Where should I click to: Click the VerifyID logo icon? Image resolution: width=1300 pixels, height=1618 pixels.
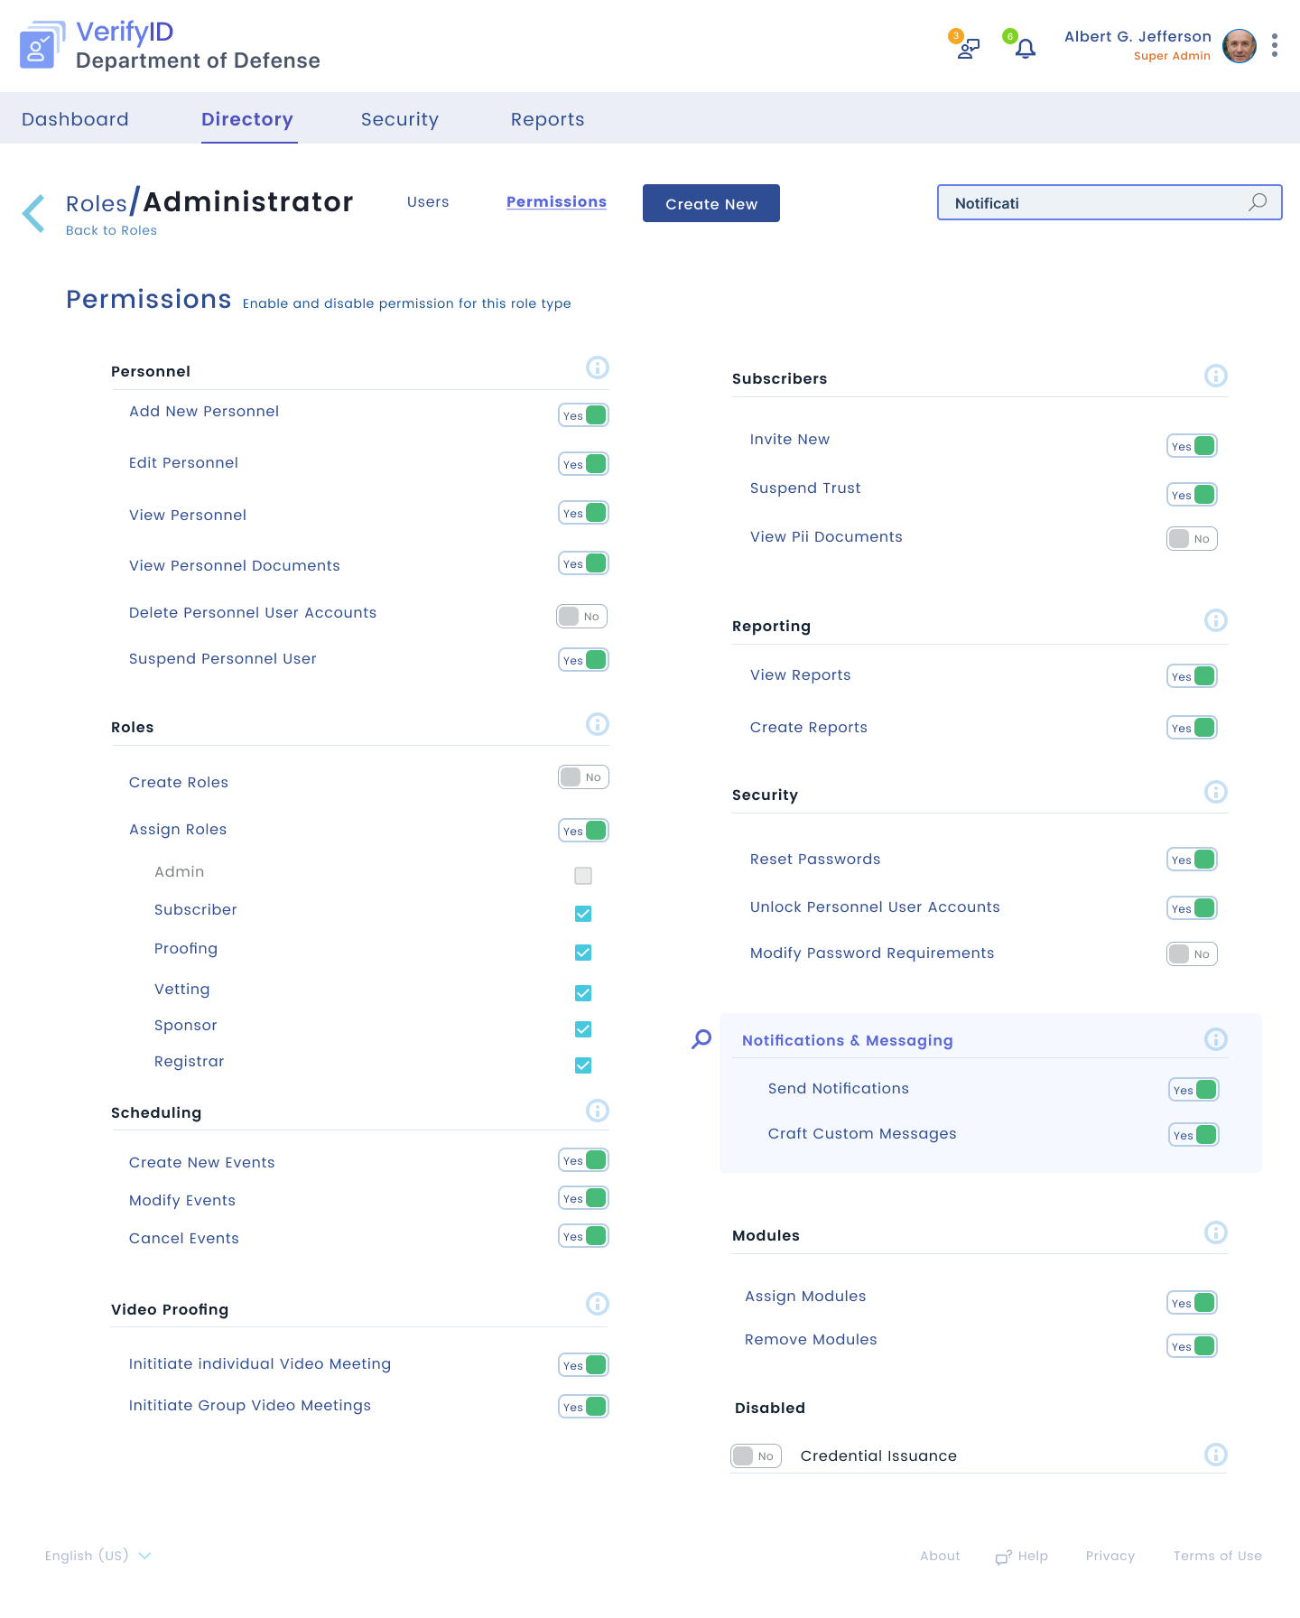tap(42, 45)
